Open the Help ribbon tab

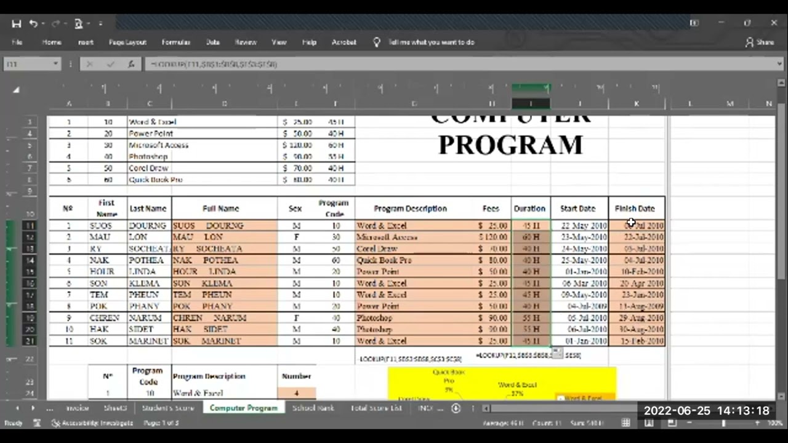(309, 42)
